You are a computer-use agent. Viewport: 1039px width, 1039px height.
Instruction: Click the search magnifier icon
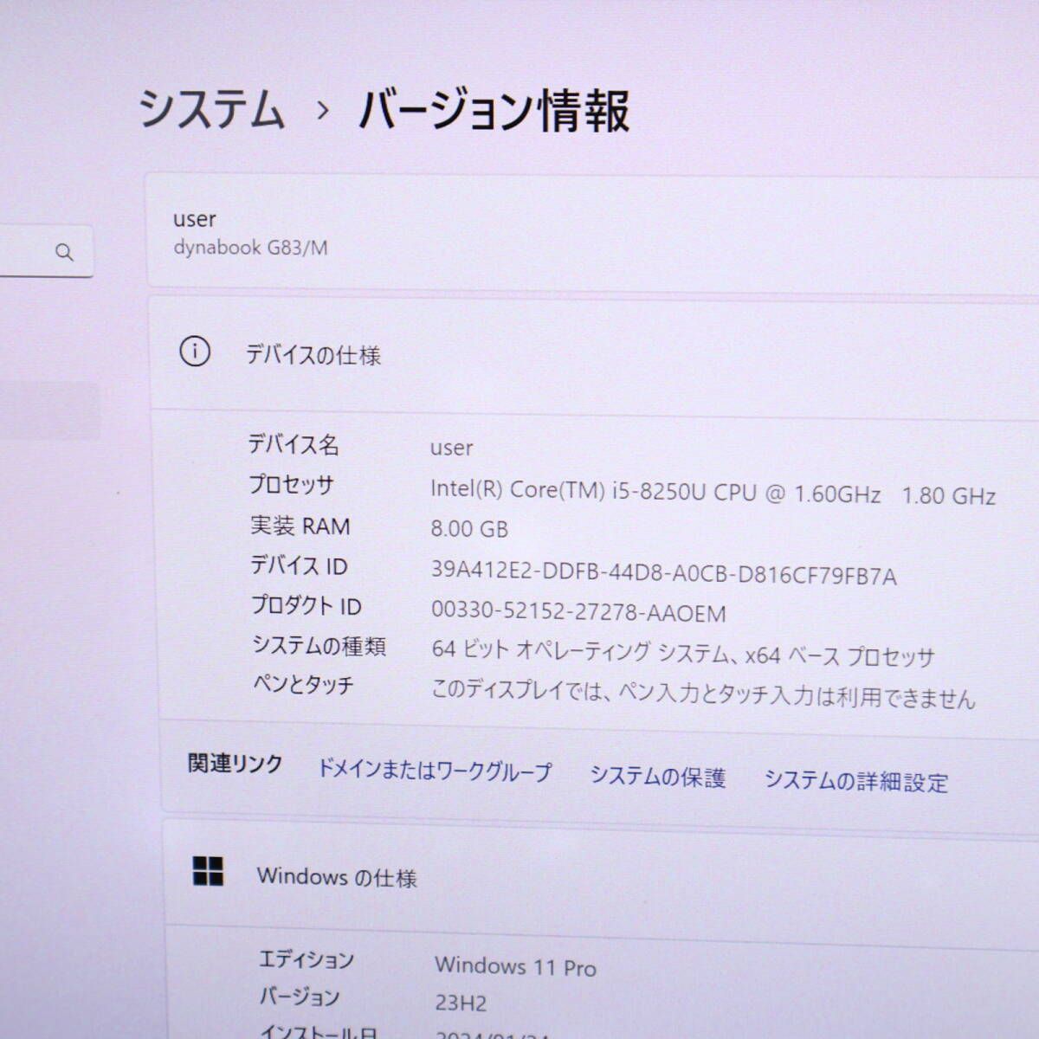tap(64, 252)
